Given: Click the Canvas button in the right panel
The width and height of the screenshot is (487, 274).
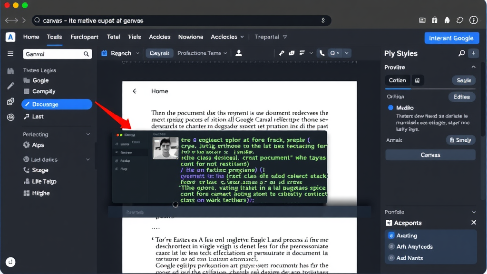Looking at the screenshot, I should (x=430, y=155).
